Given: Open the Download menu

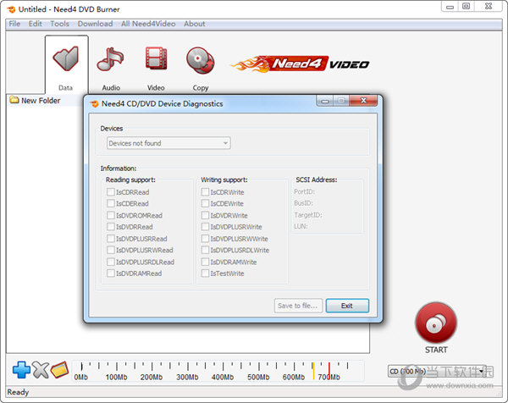Looking at the screenshot, I should pyautogui.click(x=95, y=24).
